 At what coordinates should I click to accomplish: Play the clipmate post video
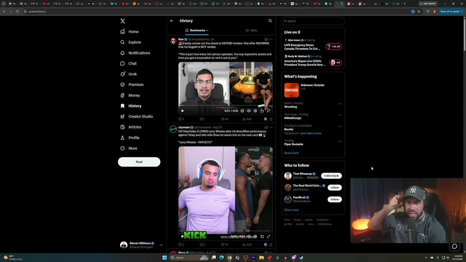(x=182, y=236)
